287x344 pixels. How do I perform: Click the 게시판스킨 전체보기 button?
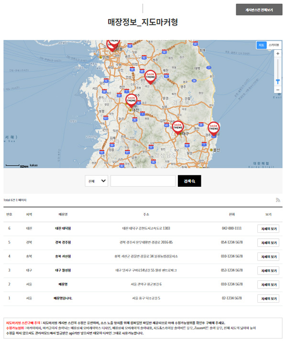[259, 10]
